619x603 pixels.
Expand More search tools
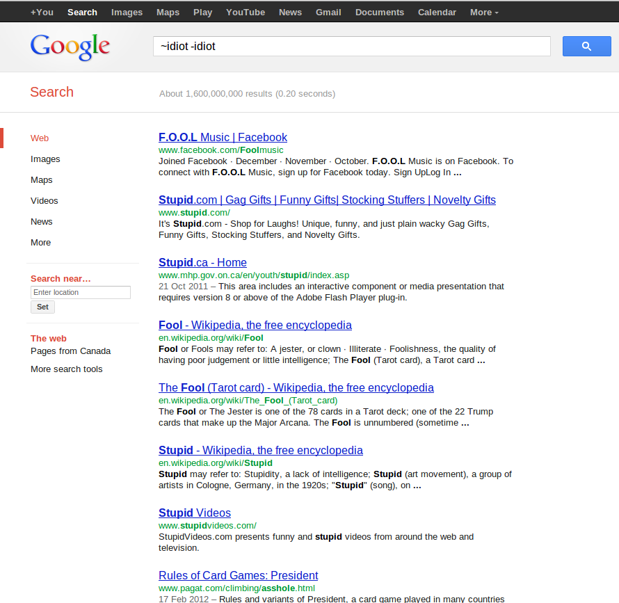67,369
